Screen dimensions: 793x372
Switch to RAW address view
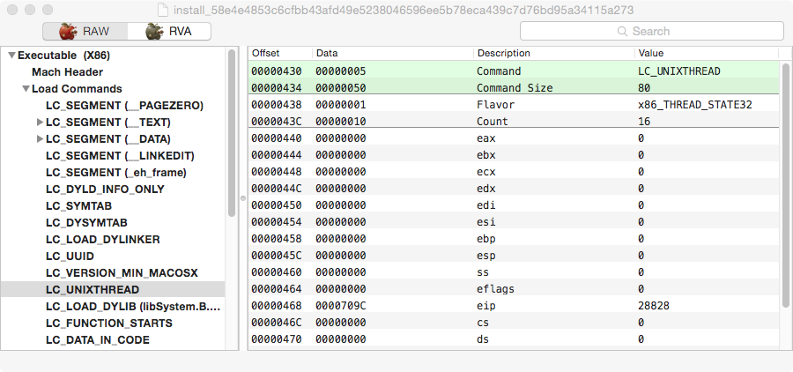coord(85,32)
